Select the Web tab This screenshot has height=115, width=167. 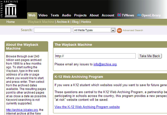[32, 15]
